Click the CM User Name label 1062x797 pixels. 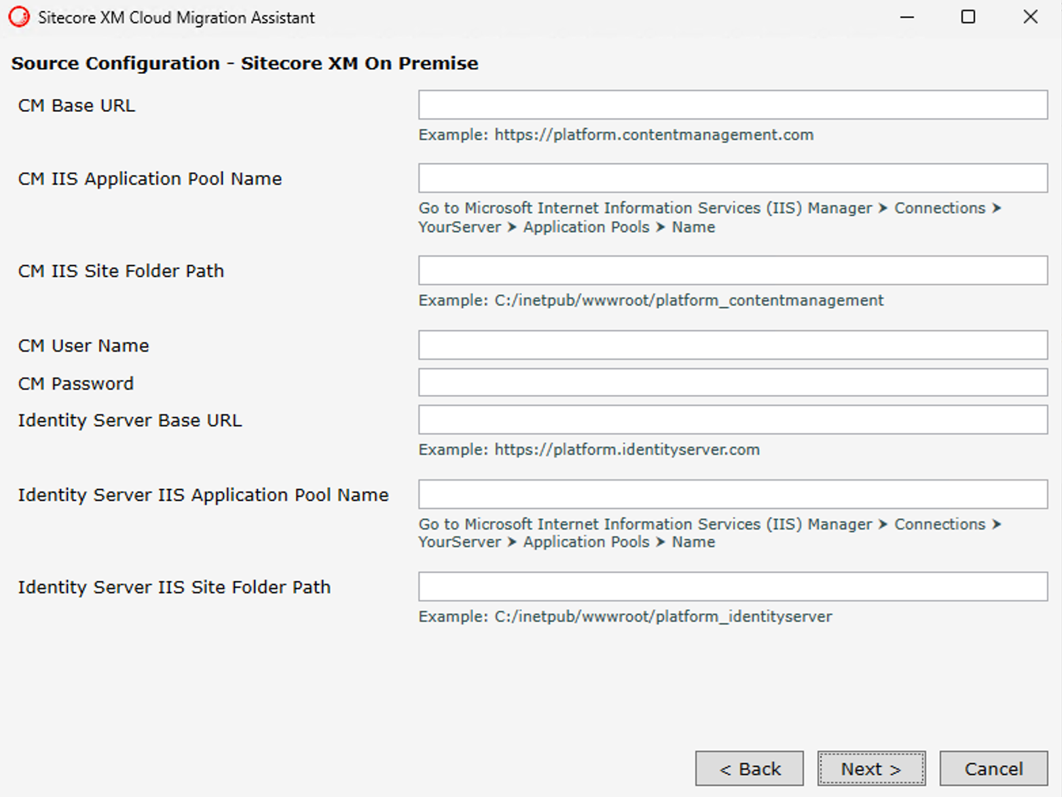[84, 346]
